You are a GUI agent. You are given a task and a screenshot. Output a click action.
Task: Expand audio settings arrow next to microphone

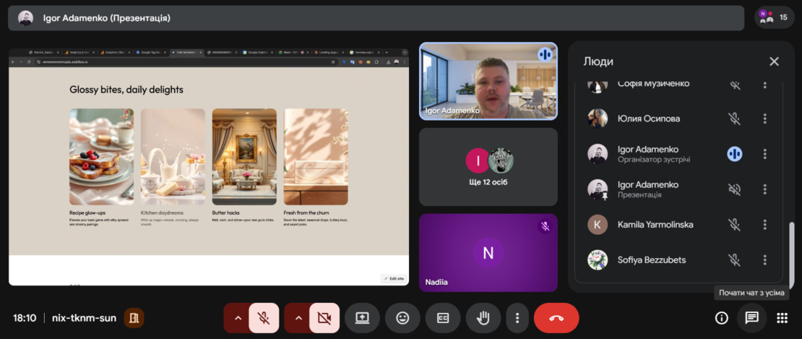(x=237, y=318)
